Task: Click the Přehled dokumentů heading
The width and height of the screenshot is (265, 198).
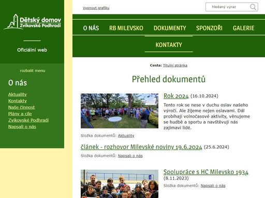Action: tap(169, 79)
